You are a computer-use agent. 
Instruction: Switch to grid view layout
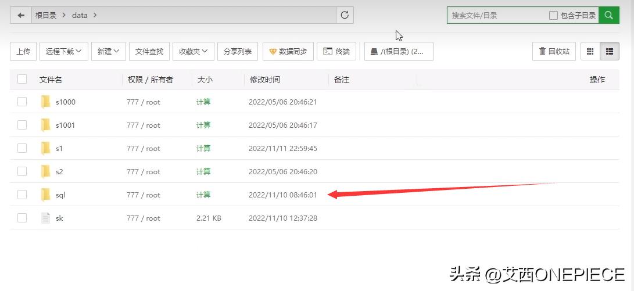click(590, 51)
